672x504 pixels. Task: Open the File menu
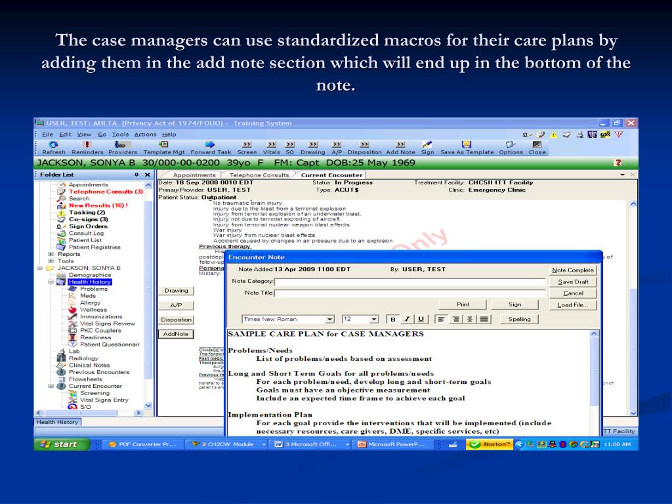47,134
